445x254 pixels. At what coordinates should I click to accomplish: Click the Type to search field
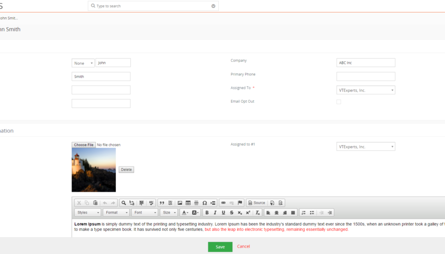153,6
